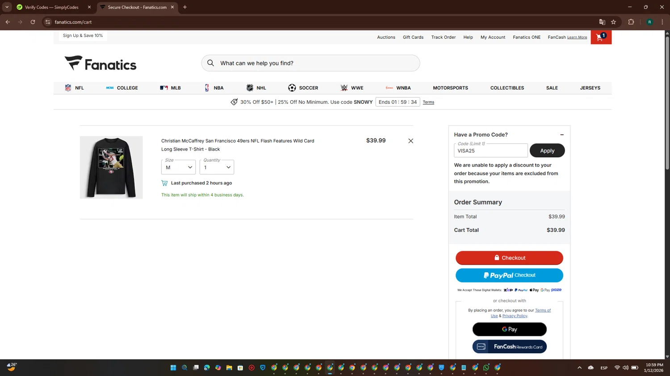Open the Chrome menu dots
670x376 pixels.
[x=662, y=22]
